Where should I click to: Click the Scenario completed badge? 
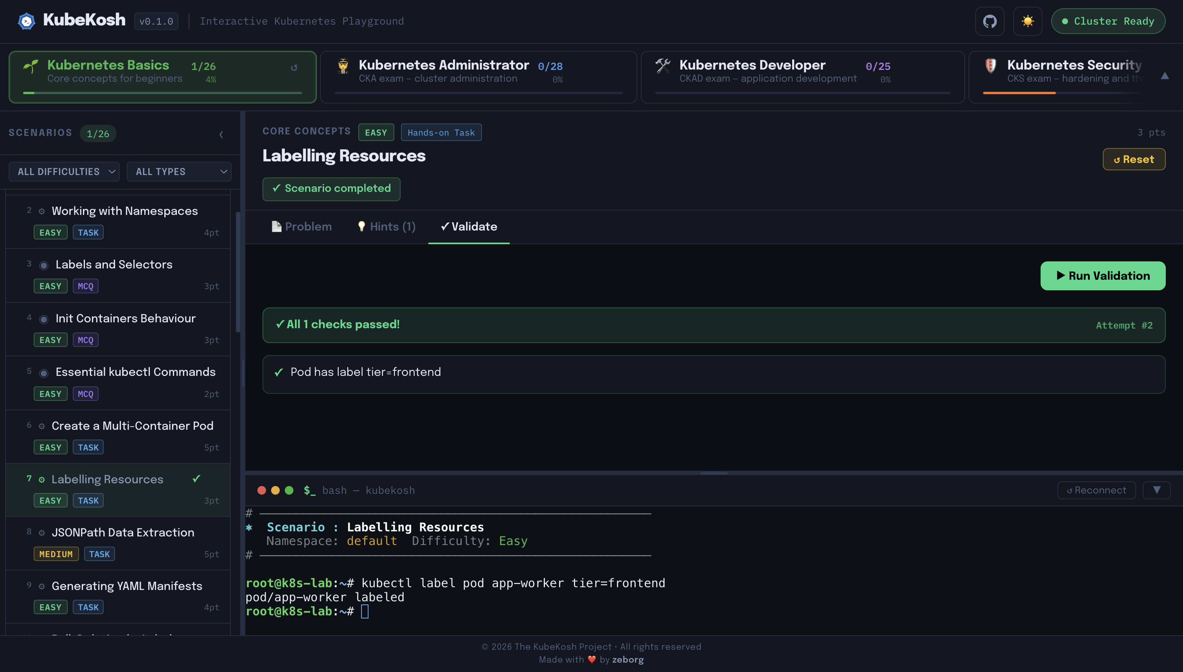331,189
